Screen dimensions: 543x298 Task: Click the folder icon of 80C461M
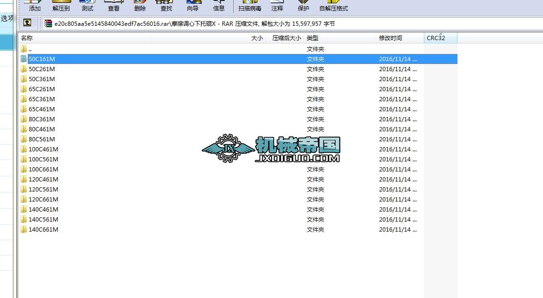[23, 129]
